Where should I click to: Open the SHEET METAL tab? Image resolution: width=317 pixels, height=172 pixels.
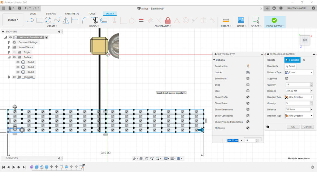(x=72, y=14)
